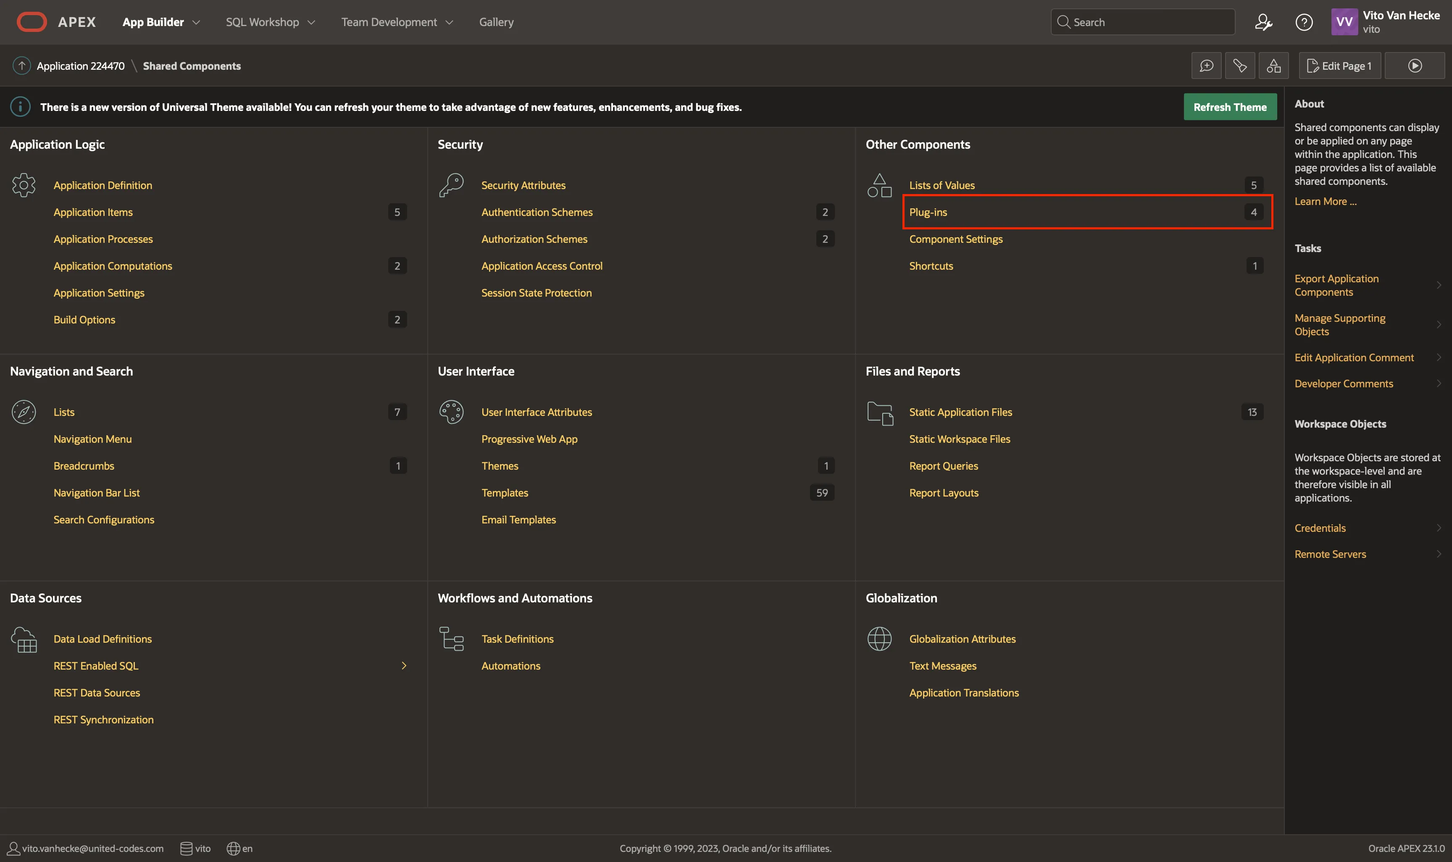1452x862 pixels.
Task: Open the administration user-wrench icon
Action: 1263,22
